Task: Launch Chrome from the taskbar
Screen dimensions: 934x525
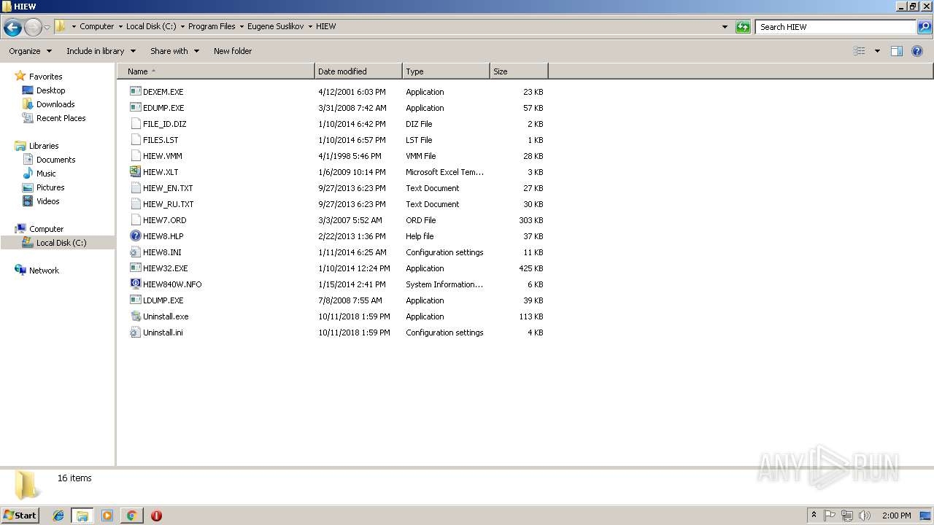Action: (131, 516)
